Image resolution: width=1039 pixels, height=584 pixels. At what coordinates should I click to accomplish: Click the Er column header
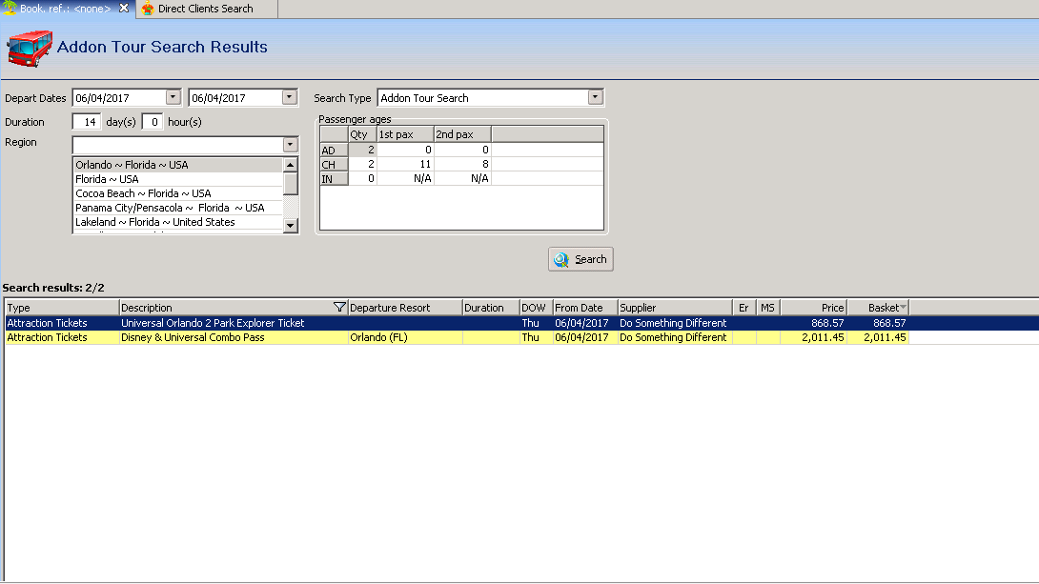tap(744, 307)
